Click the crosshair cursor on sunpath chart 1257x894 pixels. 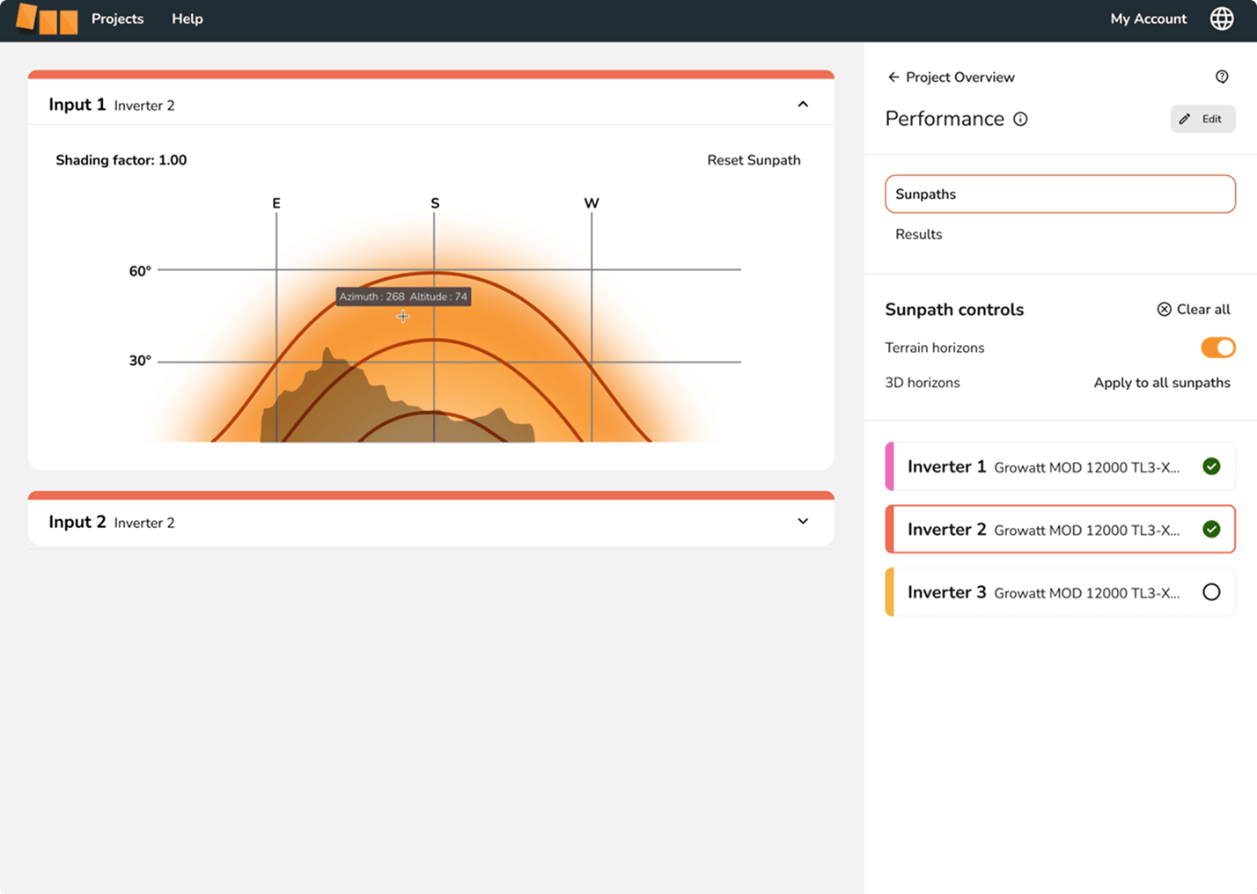(x=403, y=316)
